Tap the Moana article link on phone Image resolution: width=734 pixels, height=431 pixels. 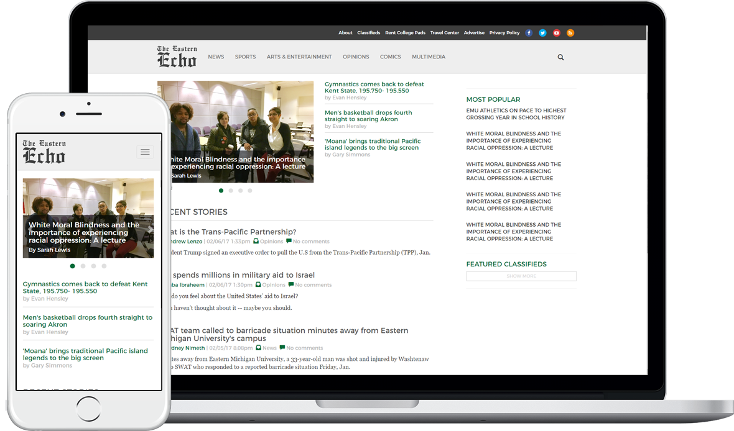85,355
